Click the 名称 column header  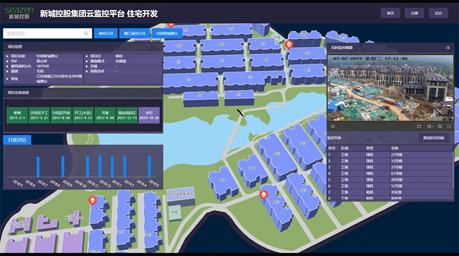[394, 148]
